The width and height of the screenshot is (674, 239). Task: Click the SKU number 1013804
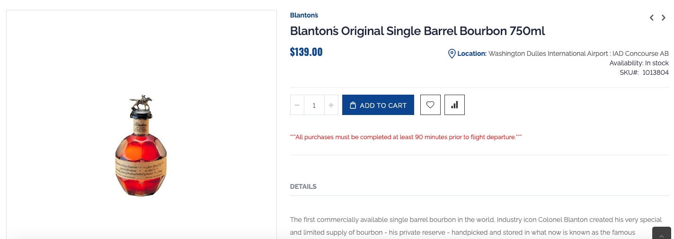pos(655,72)
